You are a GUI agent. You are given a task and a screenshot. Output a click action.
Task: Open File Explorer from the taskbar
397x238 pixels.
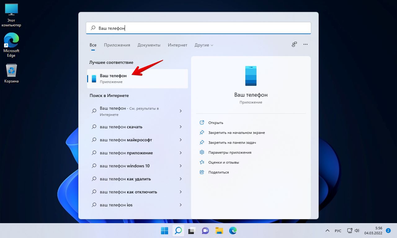[219, 231]
